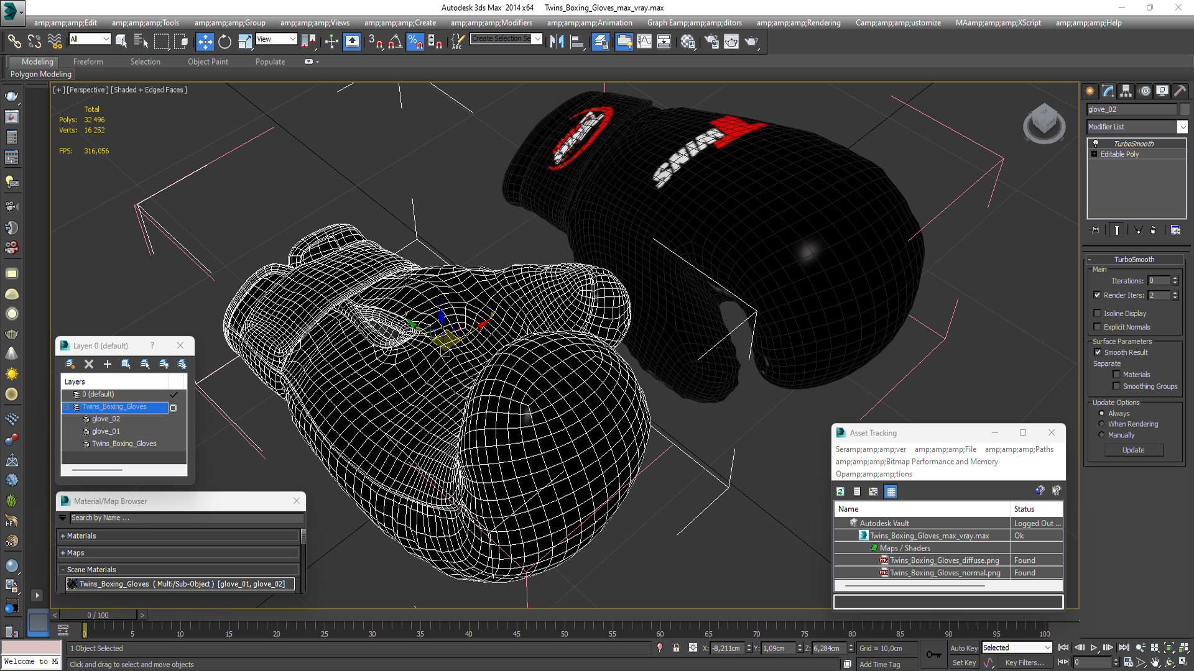Click the Select by Name icon
Viewport: 1194px width, 671px height.
pos(141,42)
